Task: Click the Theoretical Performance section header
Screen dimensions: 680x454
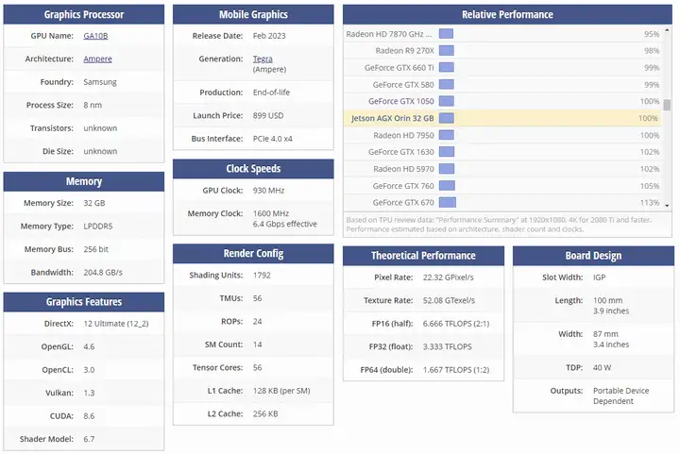Action: [422, 256]
